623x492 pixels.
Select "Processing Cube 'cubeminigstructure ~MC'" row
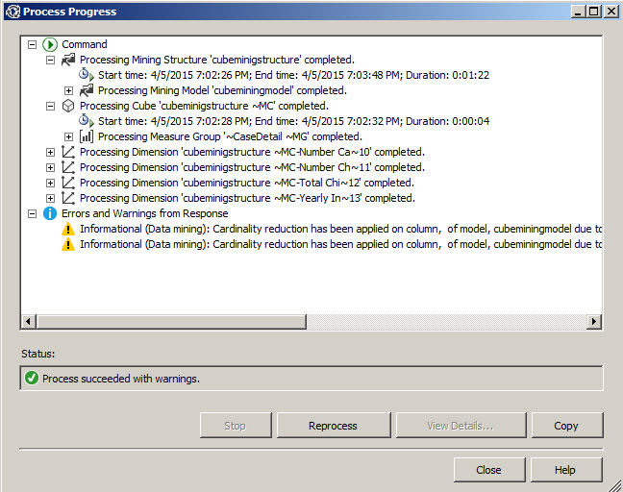(x=204, y=106)
